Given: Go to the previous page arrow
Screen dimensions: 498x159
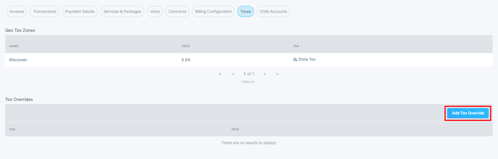Looking at the screenshot, I should point(233,74).
